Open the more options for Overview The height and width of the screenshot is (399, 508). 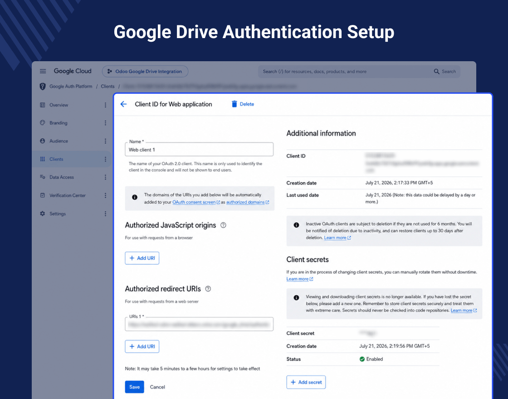click(105, 105)
